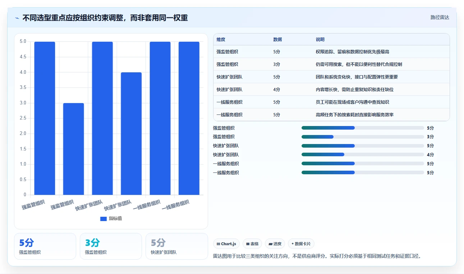Click the 路径雷达 label in header
The height and width of the screenshot is (274, 464).
click(440, 18)
